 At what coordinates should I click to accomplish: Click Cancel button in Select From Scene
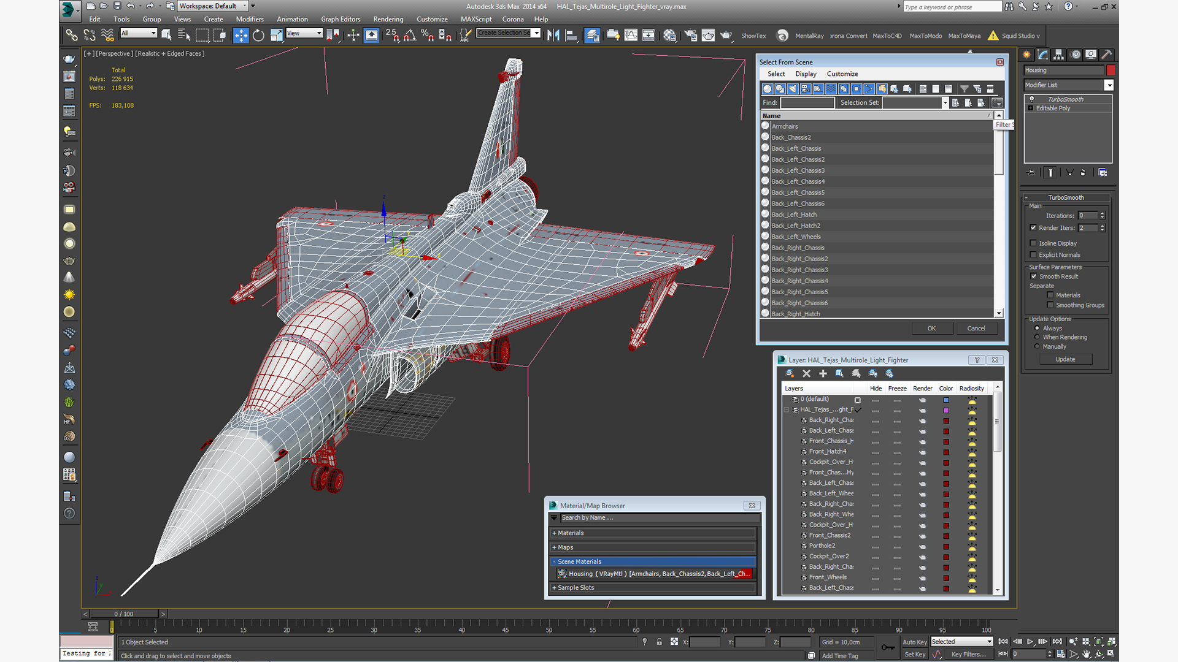(977, 327)
